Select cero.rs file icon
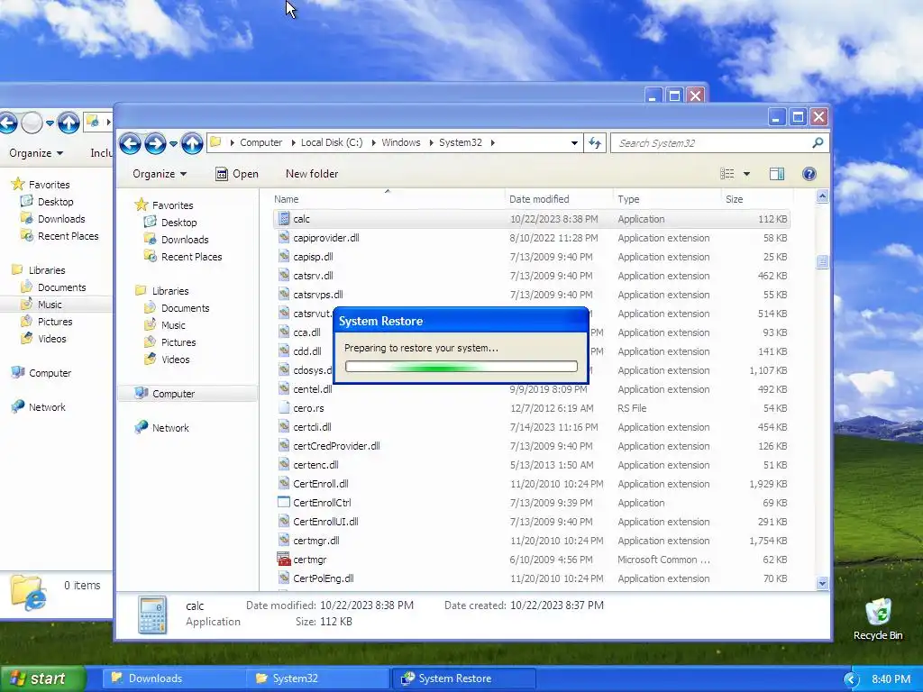 (284, 408)
